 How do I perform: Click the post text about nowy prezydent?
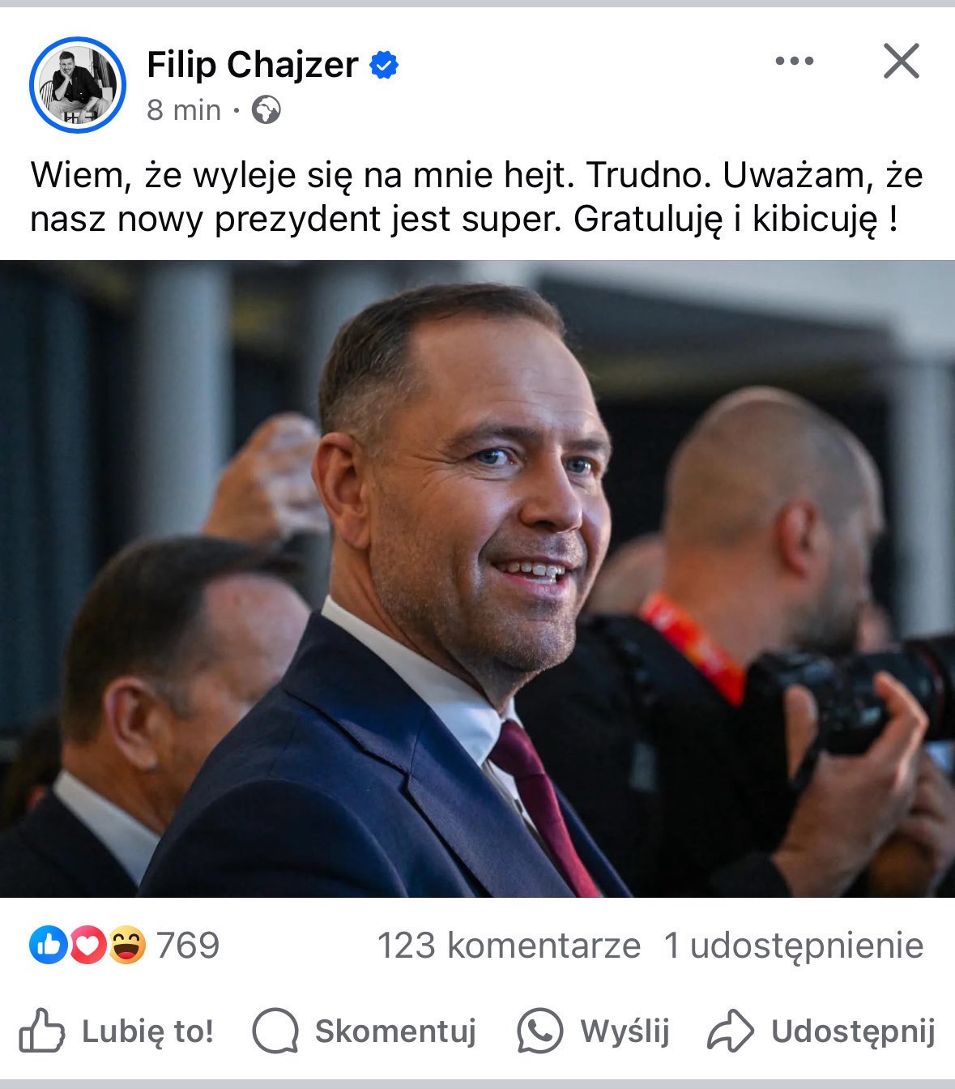pyautogui.click(x=476, y=197)
